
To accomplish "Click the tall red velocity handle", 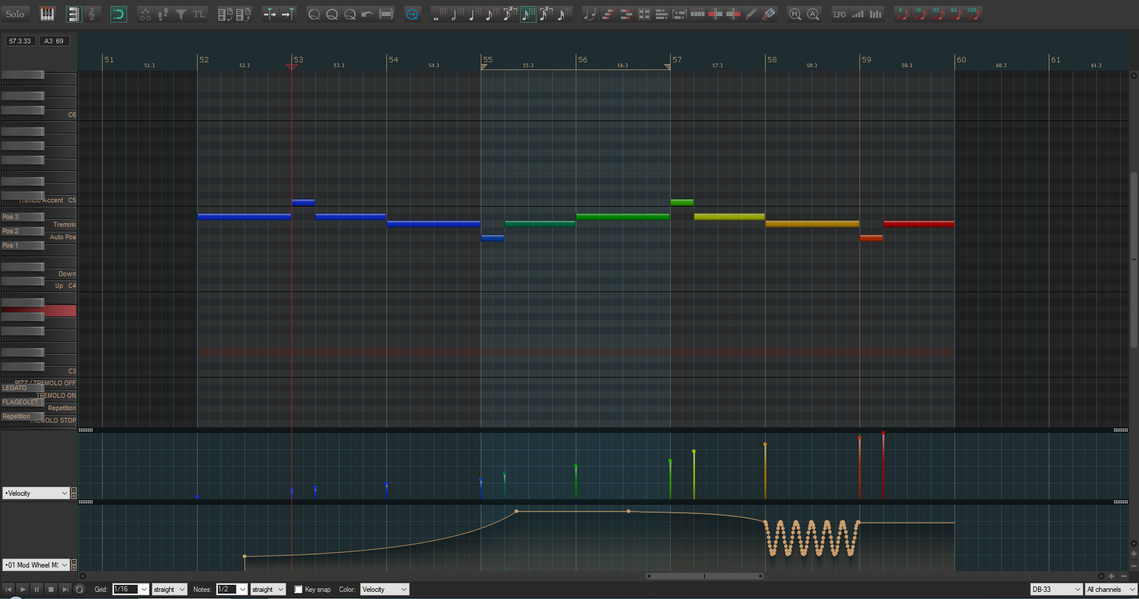I will 883,433.
